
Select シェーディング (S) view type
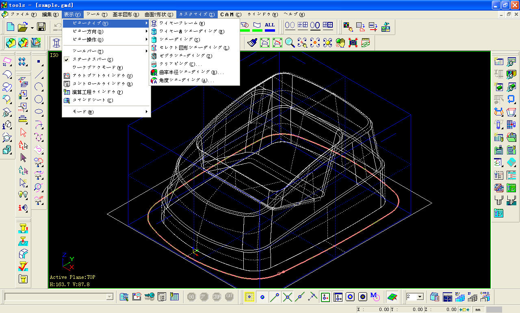coord(195,39)
